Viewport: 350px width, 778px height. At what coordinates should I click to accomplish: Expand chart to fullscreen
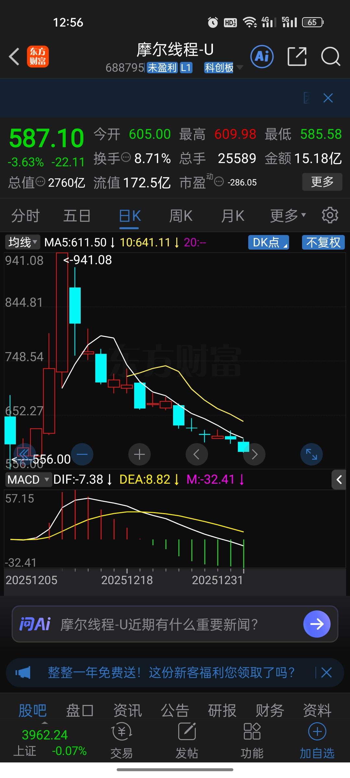pyautogui.click(x=311, y=454)
